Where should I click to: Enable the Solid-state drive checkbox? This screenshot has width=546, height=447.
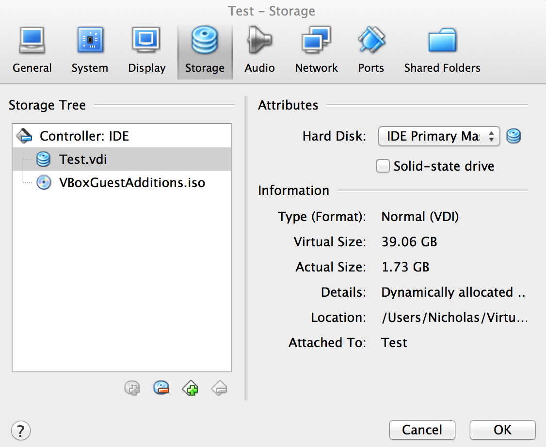383,166
